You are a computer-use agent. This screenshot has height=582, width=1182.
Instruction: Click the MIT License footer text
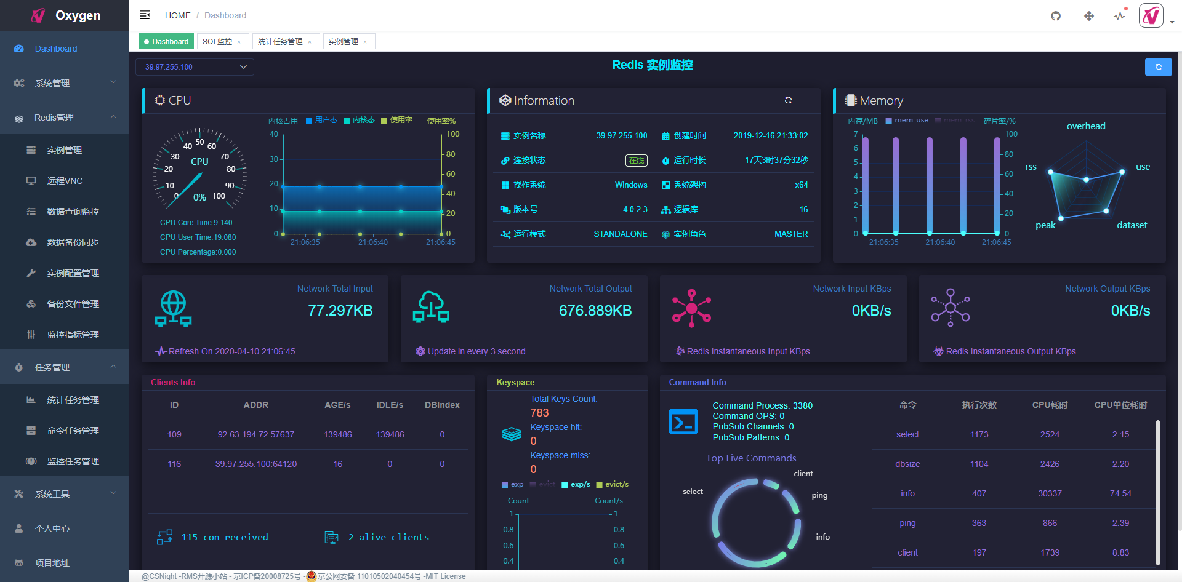[x=445, y=576]
